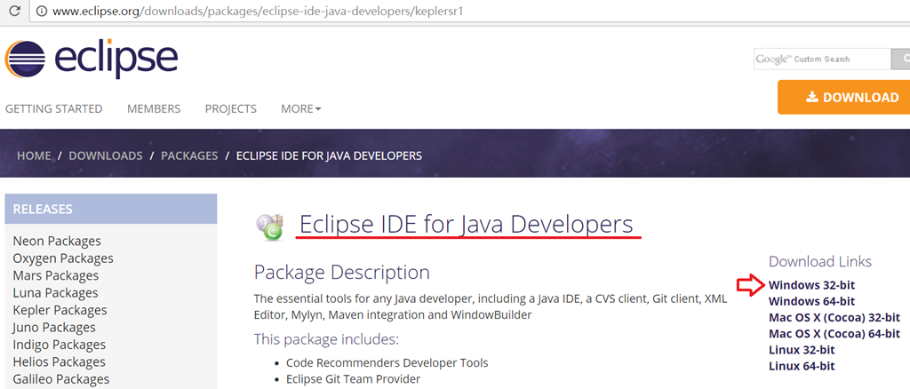The image size is (910, 389).
Task: Click the Eclipse IDE for Java Developers heading
Action: [x=466, y=225]
